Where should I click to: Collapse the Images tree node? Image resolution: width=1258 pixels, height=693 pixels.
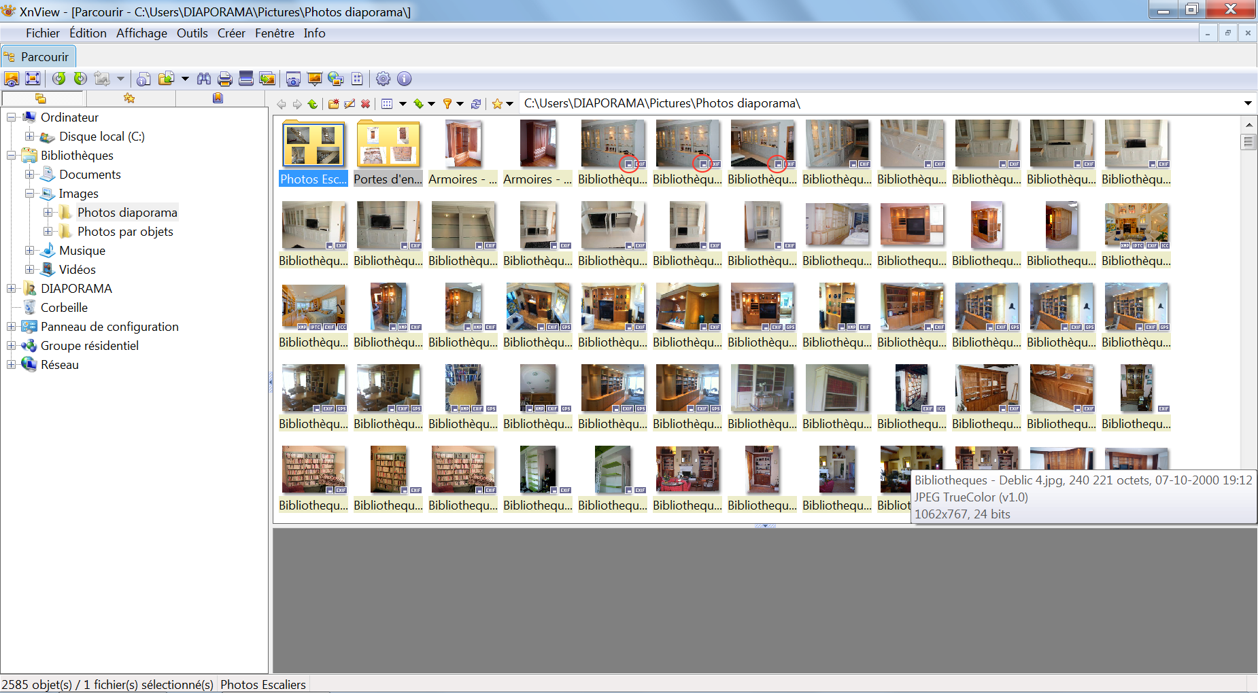(x=29, y=194)
